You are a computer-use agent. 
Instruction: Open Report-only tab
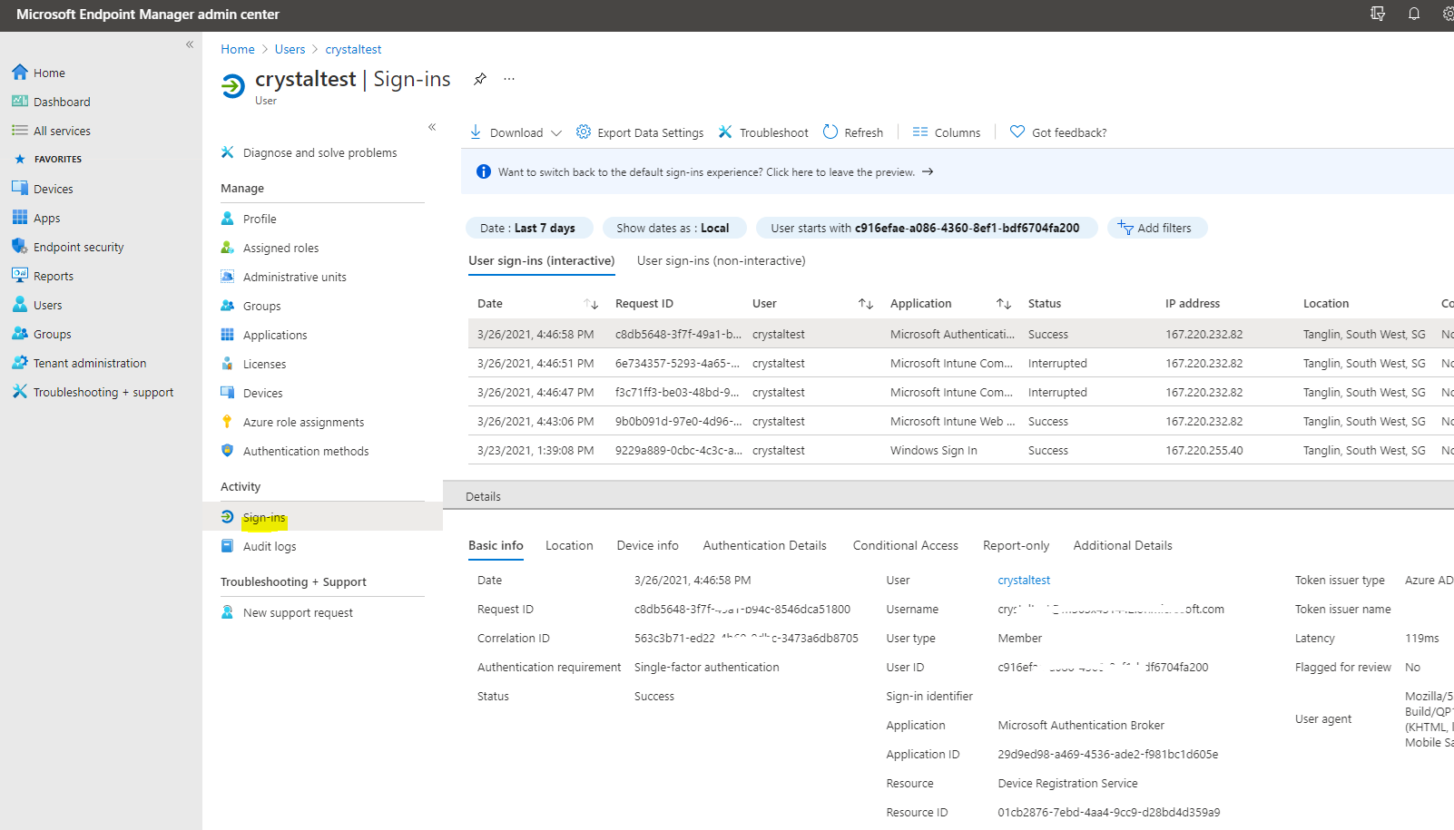coord(1017,545)
